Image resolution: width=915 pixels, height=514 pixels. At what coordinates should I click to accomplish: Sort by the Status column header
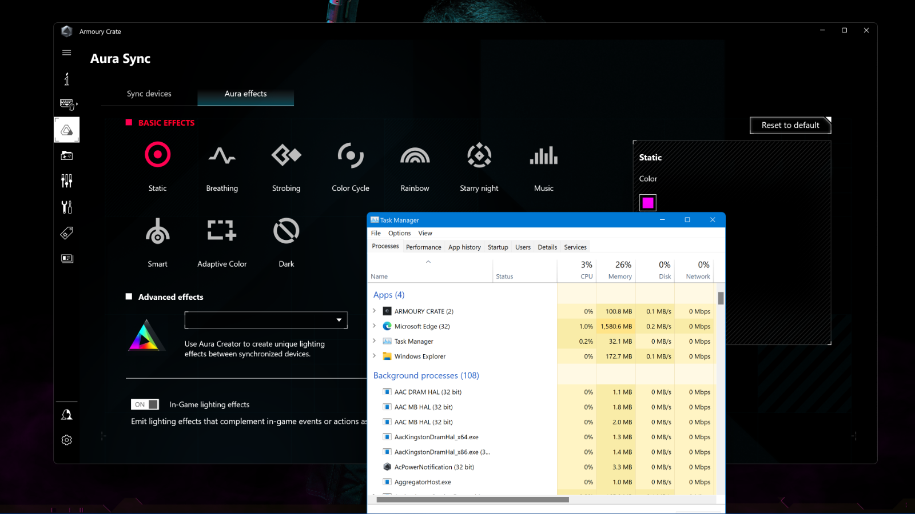(x=524, y=270)
